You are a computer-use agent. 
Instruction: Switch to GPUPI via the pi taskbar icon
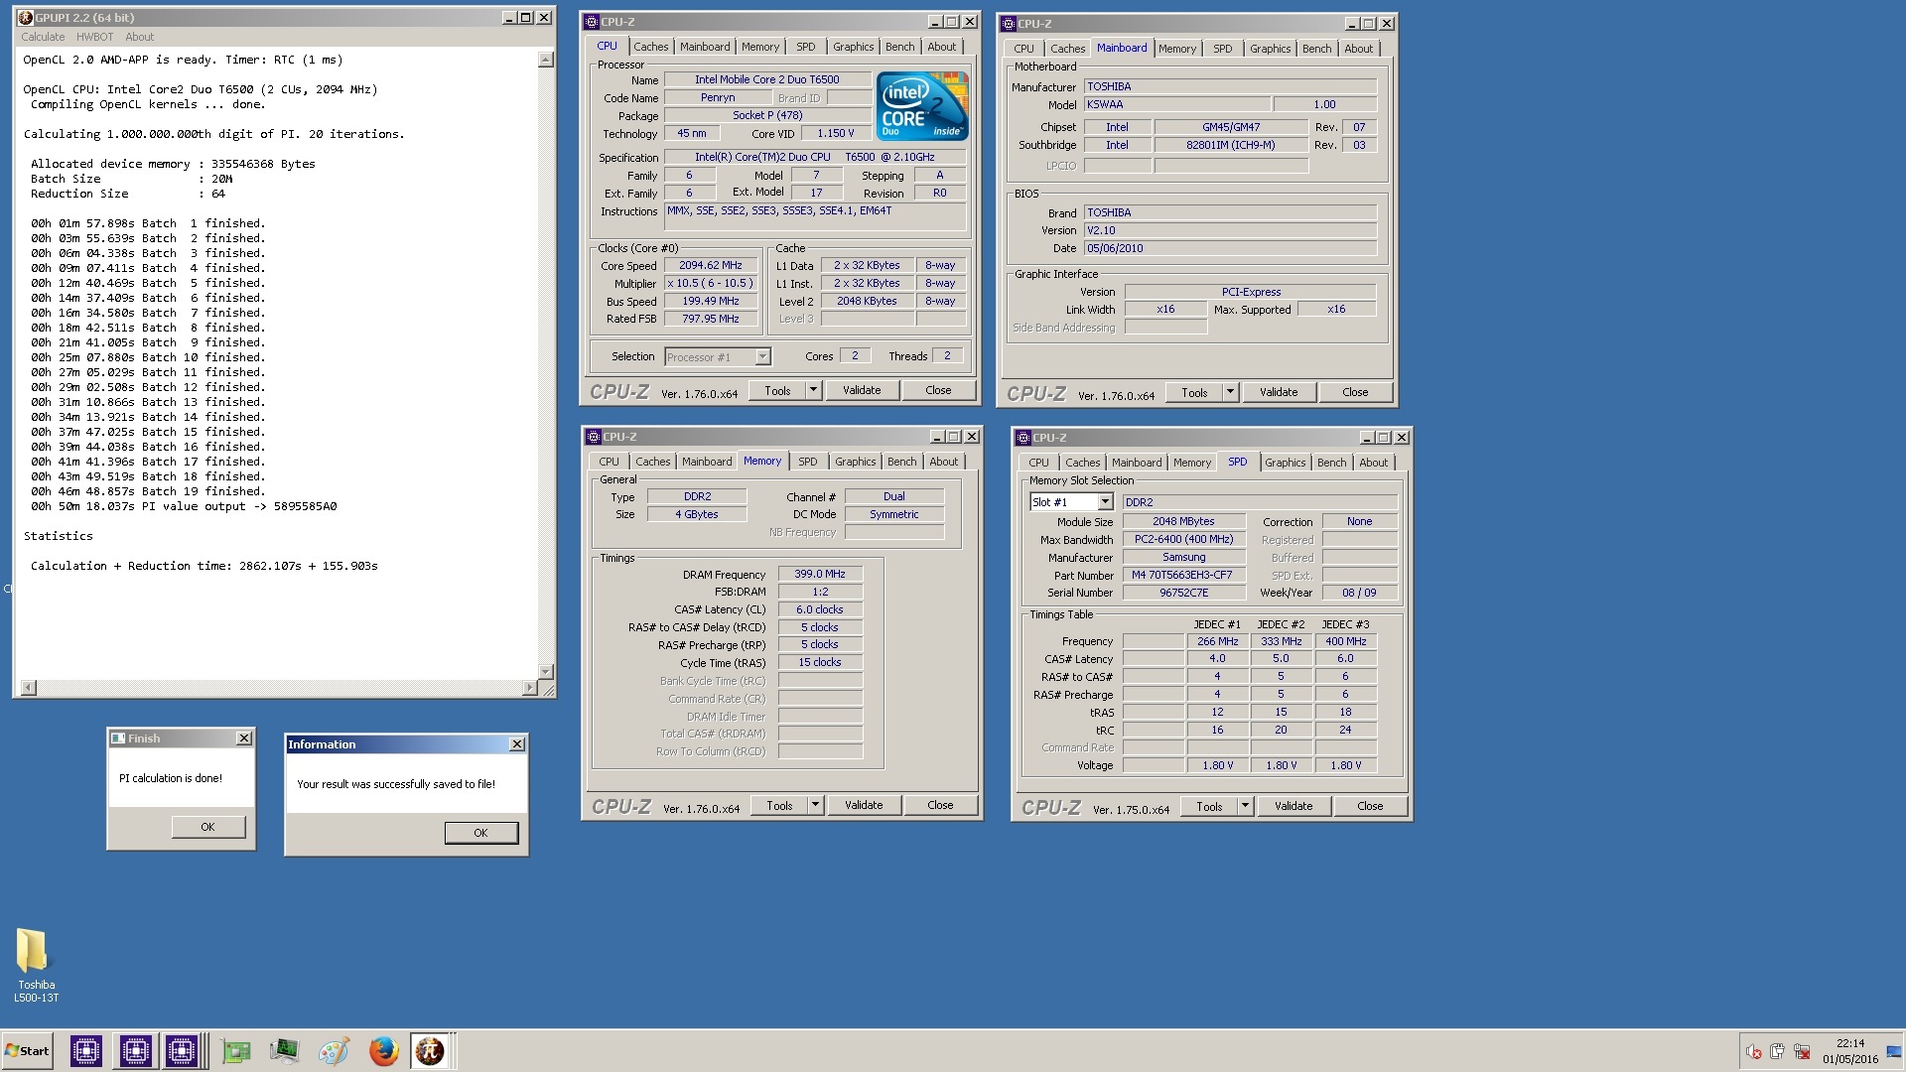click(430, 1051)
